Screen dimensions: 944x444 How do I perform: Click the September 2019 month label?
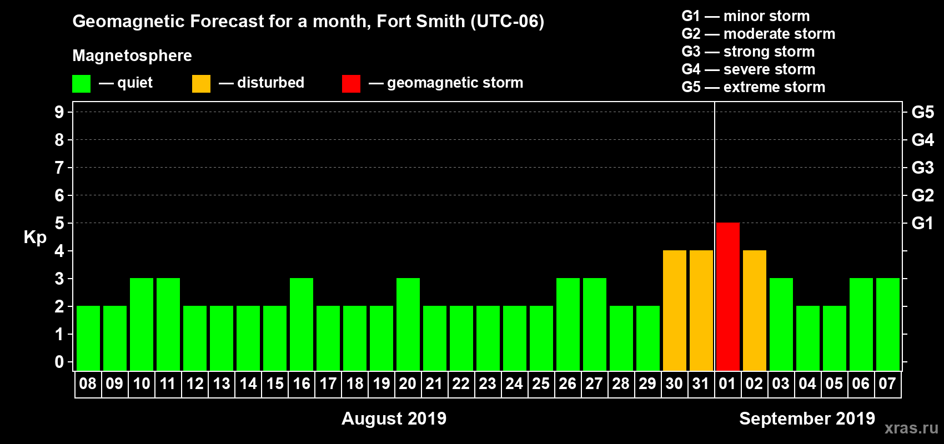(x=807, y=418)
